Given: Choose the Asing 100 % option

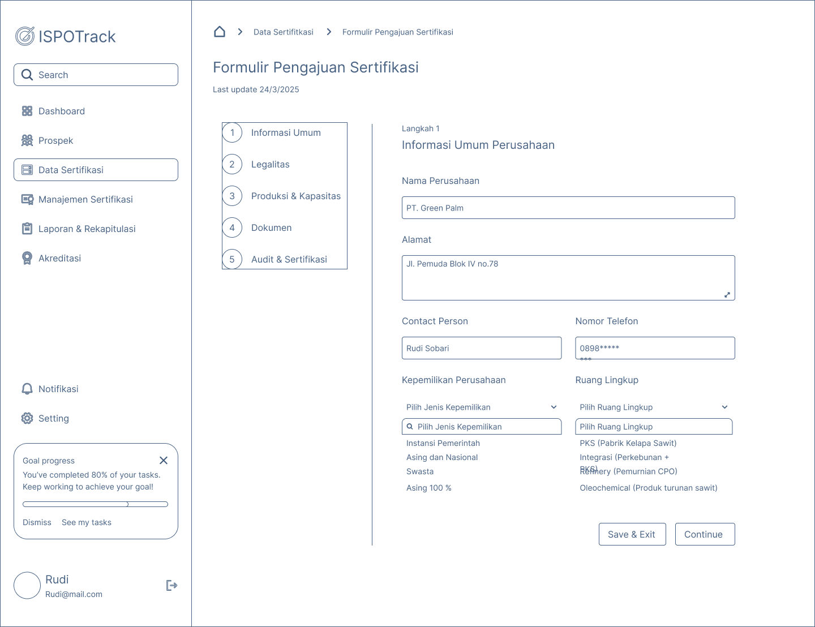Looking at the screenshot, I should coord(429,488).
